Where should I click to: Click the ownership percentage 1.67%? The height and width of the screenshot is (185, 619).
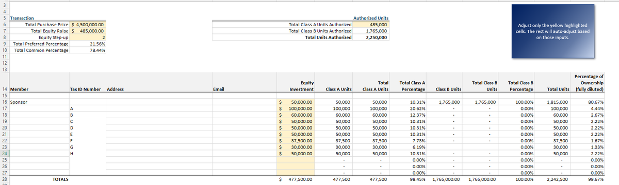coord(588,140)
